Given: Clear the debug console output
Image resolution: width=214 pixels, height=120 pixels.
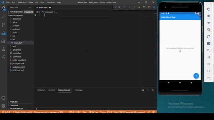Looking at the screenshot, I should point(143,90).
